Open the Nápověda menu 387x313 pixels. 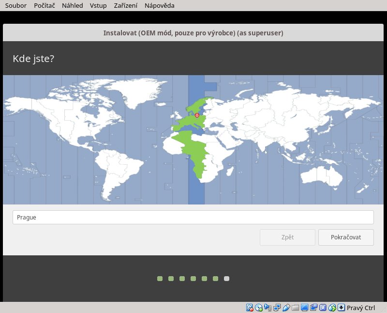(160, 5)
